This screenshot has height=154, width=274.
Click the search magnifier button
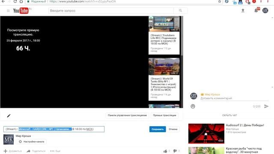coord(181,11)
